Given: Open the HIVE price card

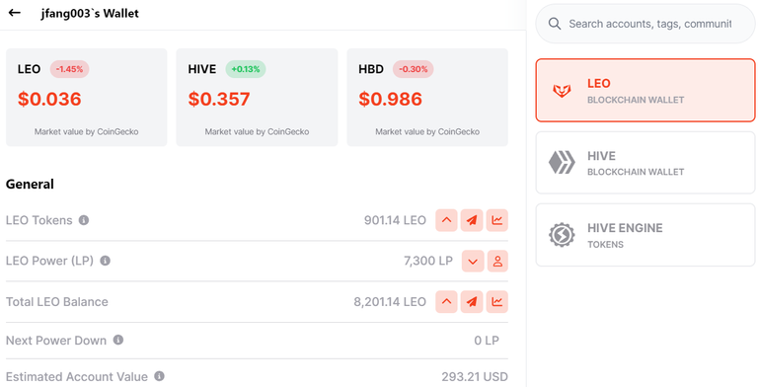Looking at the screenshot, I should point(257,97).
